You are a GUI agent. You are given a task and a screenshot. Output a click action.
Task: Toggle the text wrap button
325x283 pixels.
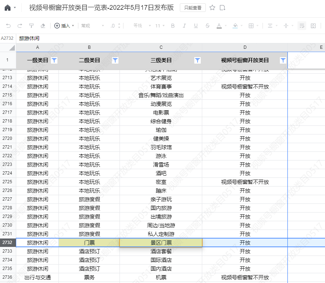(302, 26)
